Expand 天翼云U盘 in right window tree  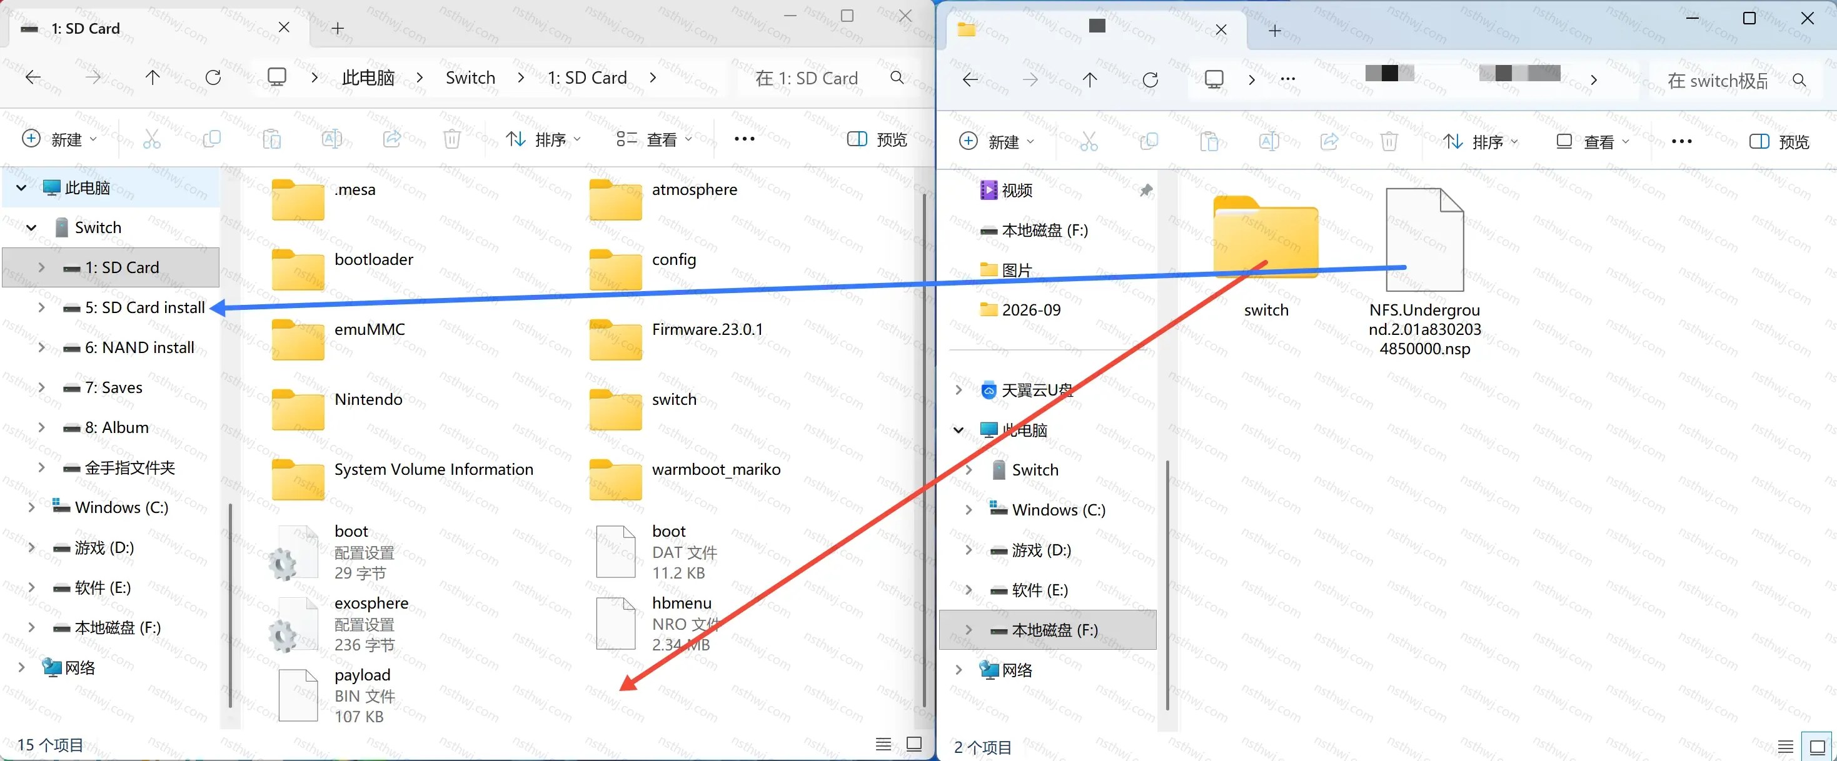[959, 390]
